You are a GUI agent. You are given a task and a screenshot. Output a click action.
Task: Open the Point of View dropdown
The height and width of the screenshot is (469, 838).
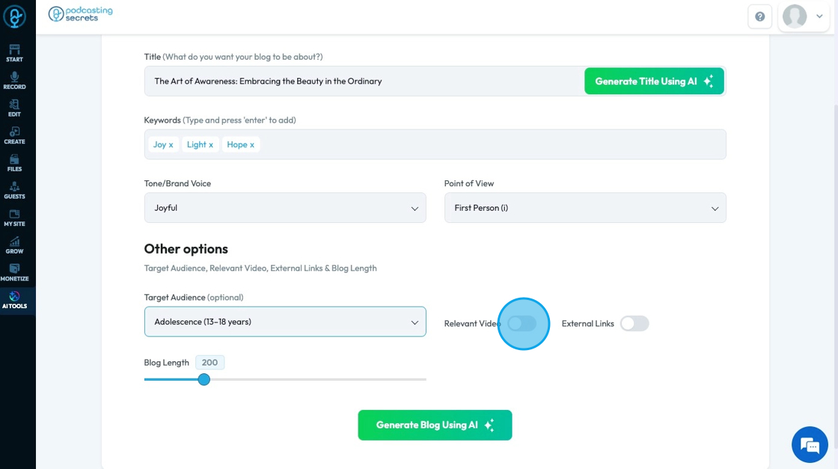[585, 208]
